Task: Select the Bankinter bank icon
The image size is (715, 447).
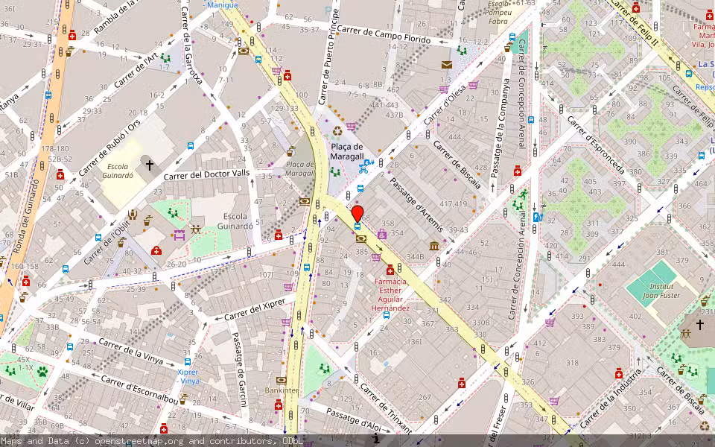Action: tap(281, 381)
